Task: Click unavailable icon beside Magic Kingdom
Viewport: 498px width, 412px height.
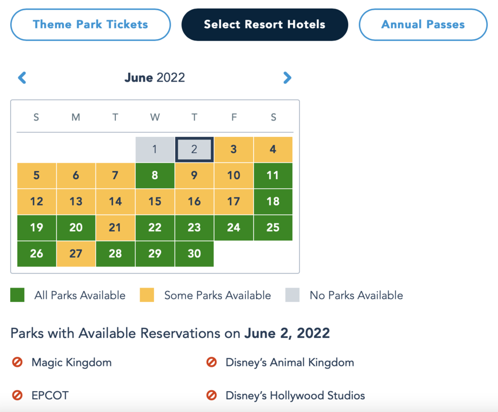Action: pyautogui.click(x=17, y=362)
